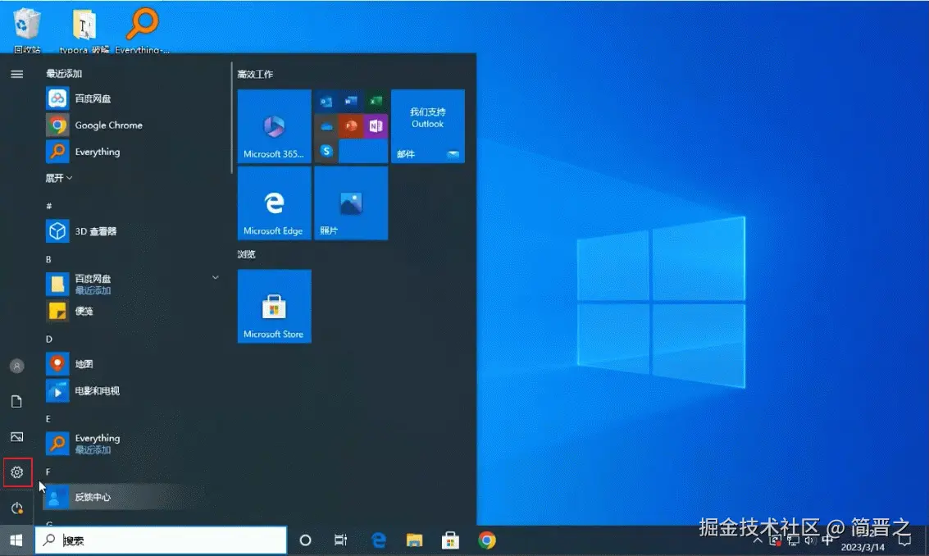Click the F letter group header

click(x=48, y=472)
